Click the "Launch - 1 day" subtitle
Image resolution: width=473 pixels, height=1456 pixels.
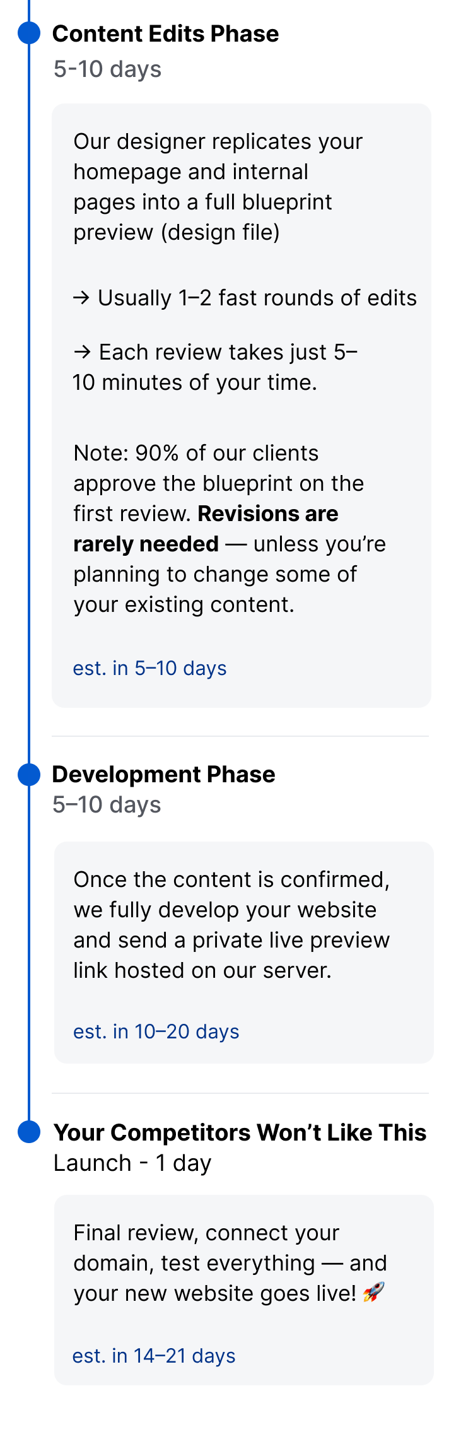pos(132,1163)
